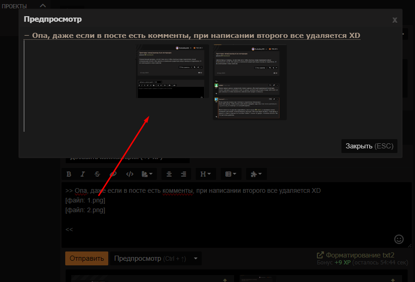The image size is (415, 282).
Task: Click the Предпросмотр button below editor
Action: [150, 258]
